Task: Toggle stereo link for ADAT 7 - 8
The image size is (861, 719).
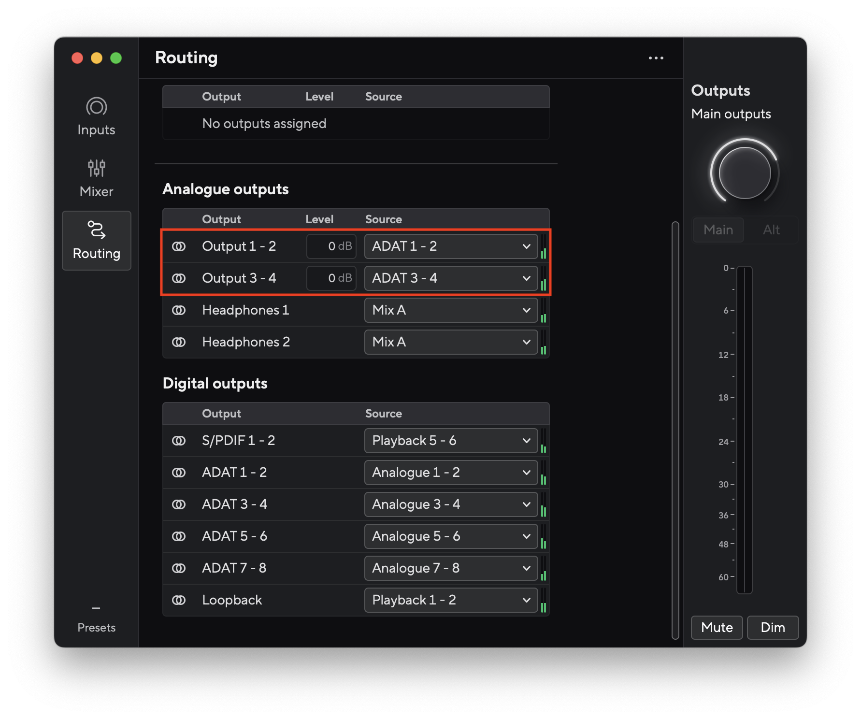Action: (179, 568)
